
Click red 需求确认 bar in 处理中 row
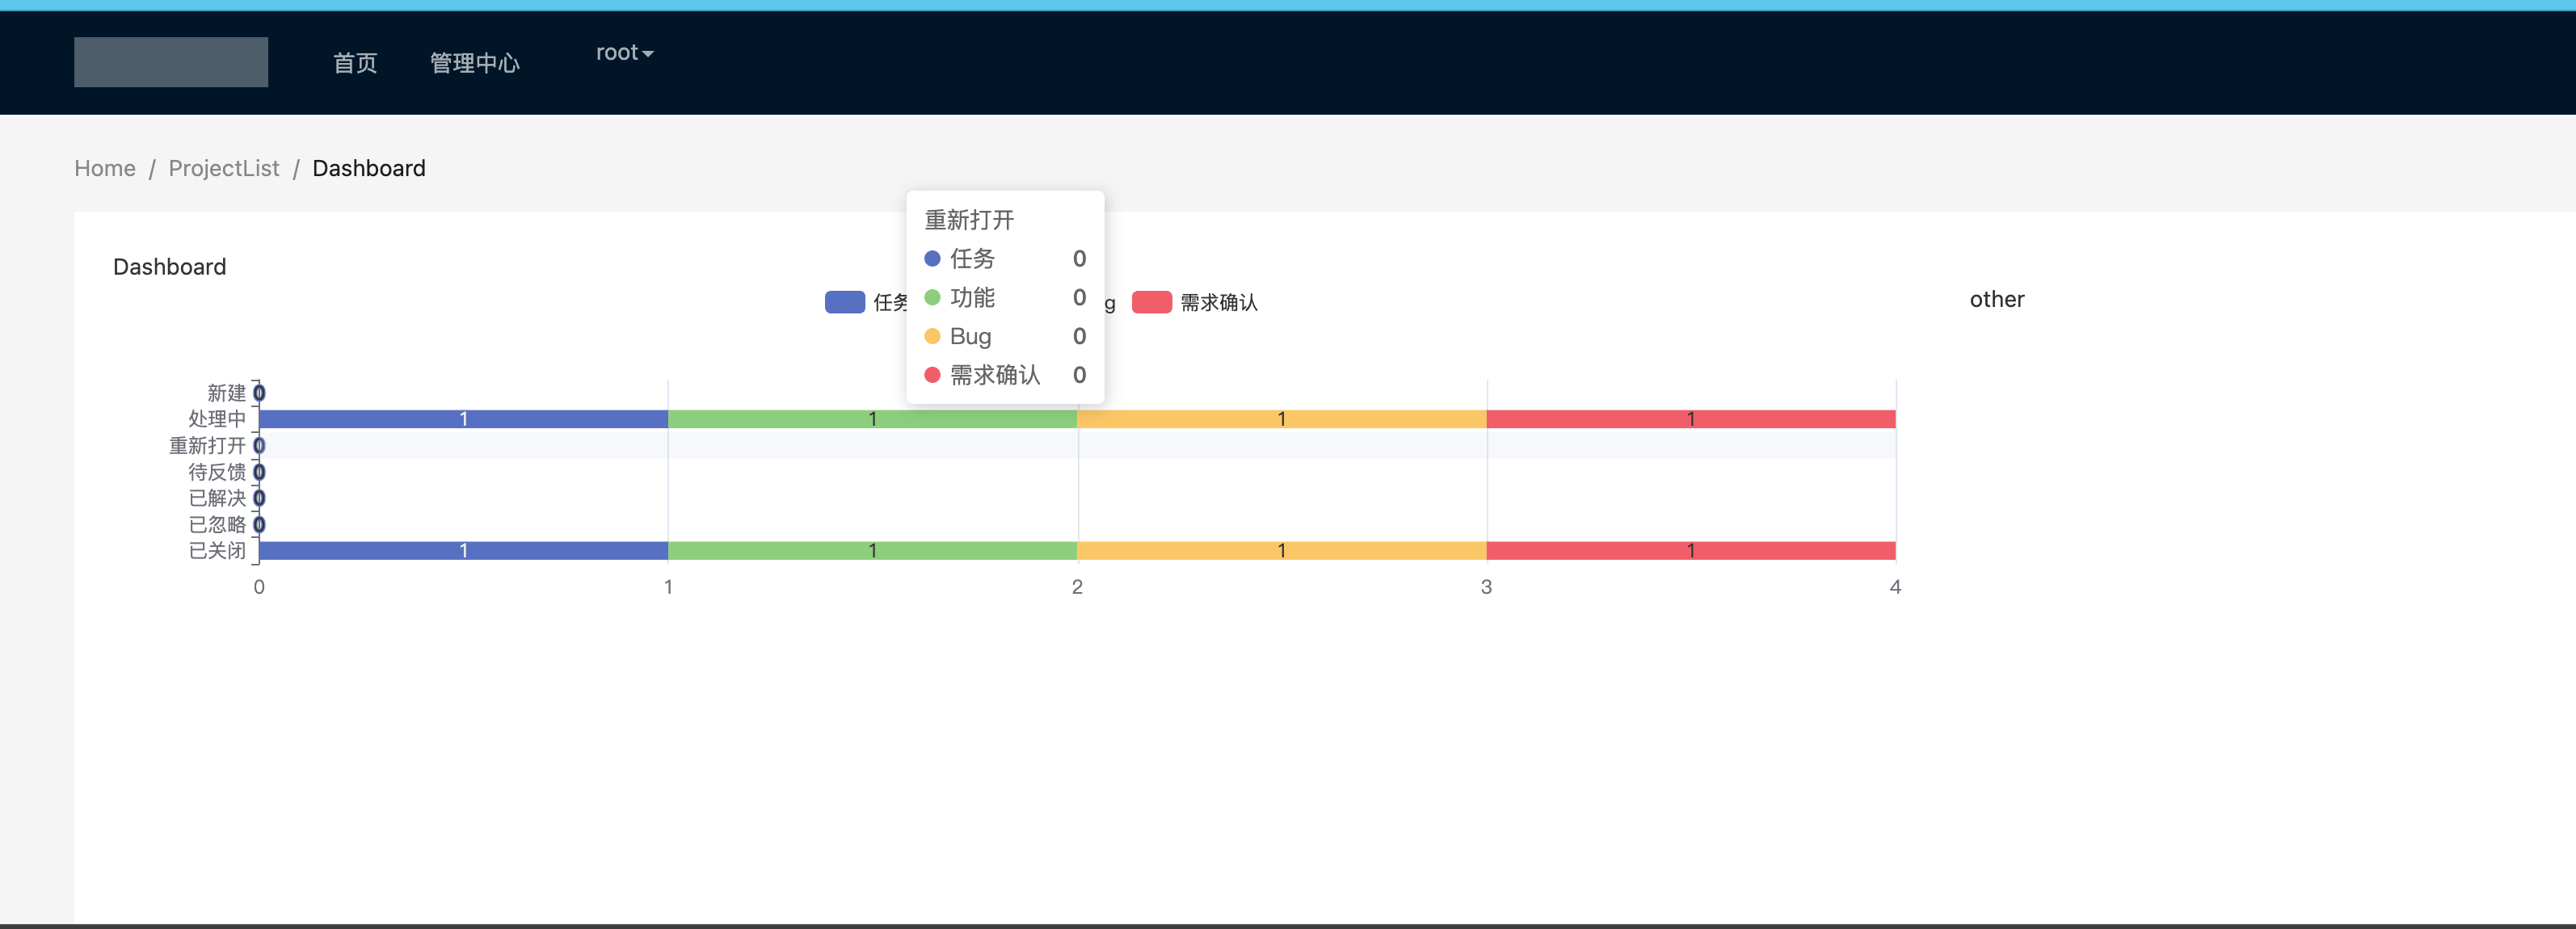coord(1690,419)
